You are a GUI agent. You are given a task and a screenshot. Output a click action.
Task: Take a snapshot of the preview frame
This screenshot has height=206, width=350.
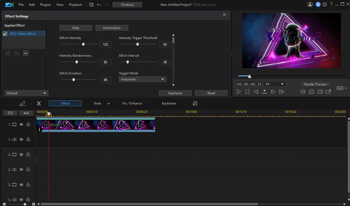[311, 92]
